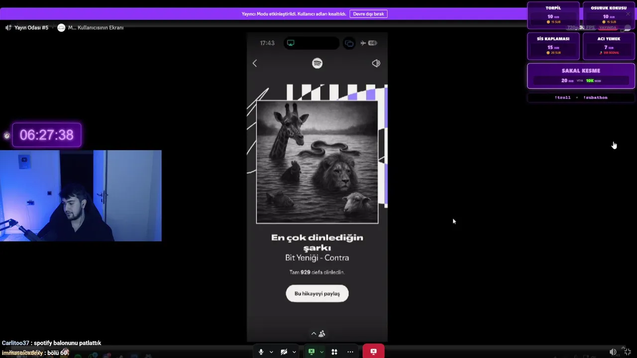Viewport: 637px width, 358px height.
Task: Click the "Devre dışı bırak" button
Action: (368, 14)
